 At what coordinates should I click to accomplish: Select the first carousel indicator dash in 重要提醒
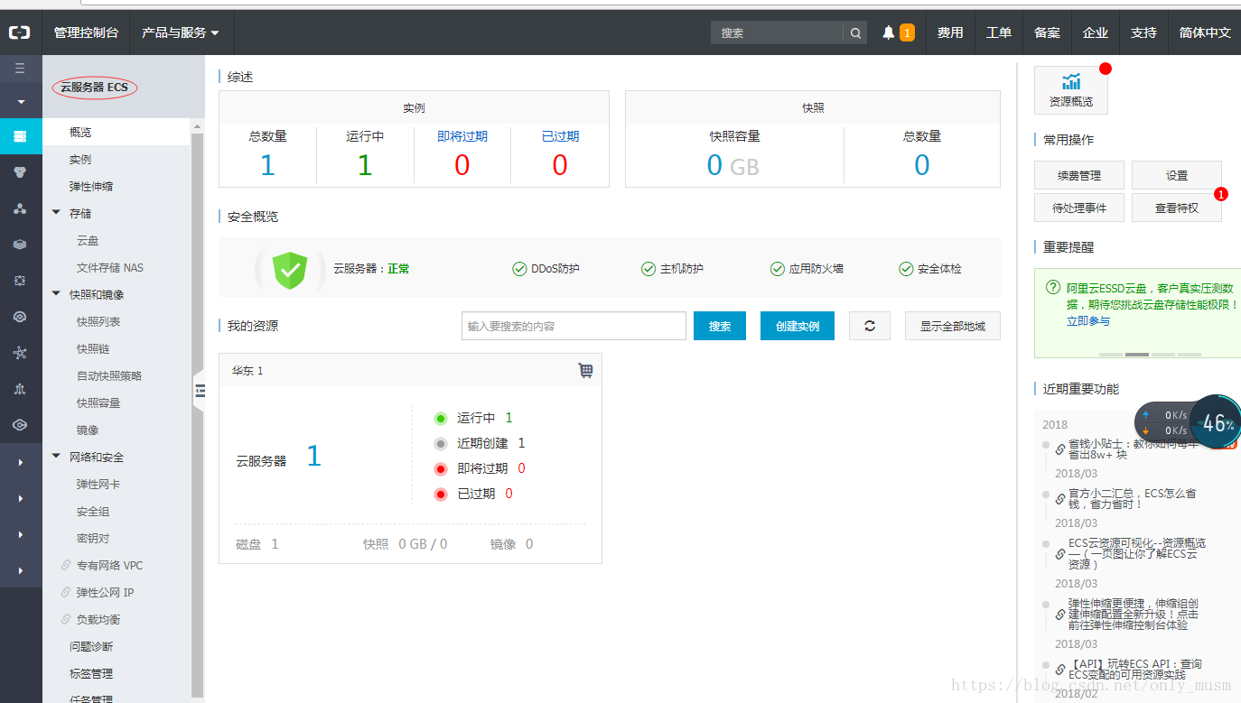(x=1111, y=355)
